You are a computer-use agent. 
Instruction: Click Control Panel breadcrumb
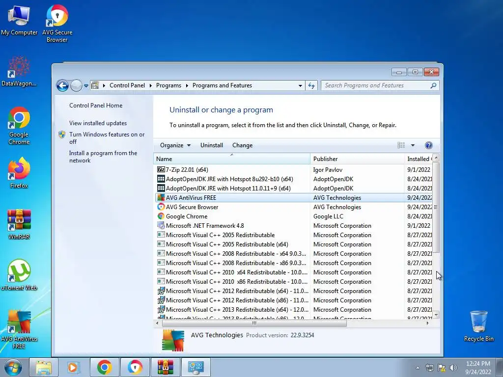127,85
